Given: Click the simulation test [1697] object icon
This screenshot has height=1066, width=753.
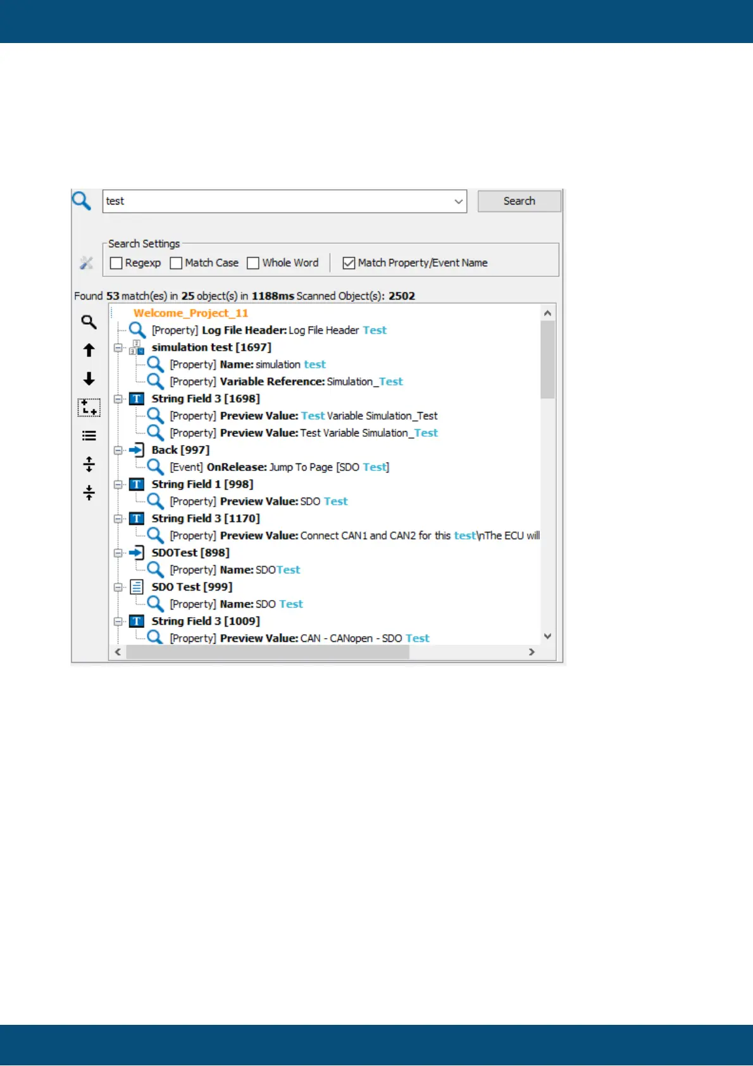Looking at the screenshot, I should click(137, 348).
